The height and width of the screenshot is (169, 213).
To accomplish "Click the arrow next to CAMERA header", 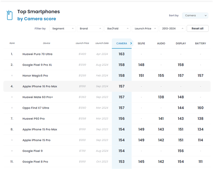I will coord(131,43).
